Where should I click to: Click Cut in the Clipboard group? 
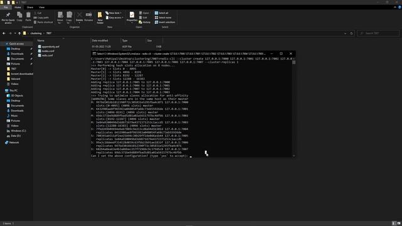pos(38,13)
